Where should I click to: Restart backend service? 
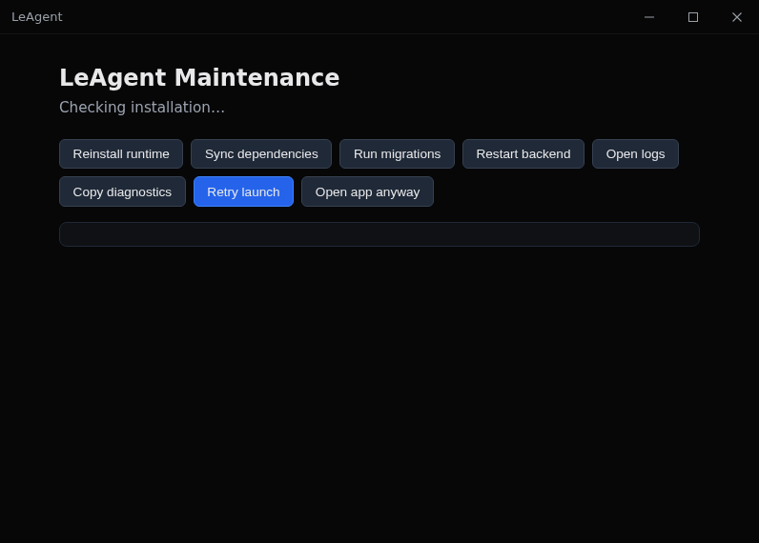523,153
